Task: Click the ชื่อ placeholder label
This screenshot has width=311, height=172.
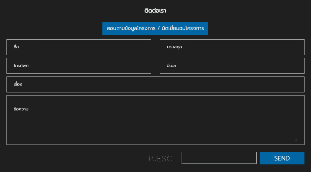Action: tap(16, 47)
